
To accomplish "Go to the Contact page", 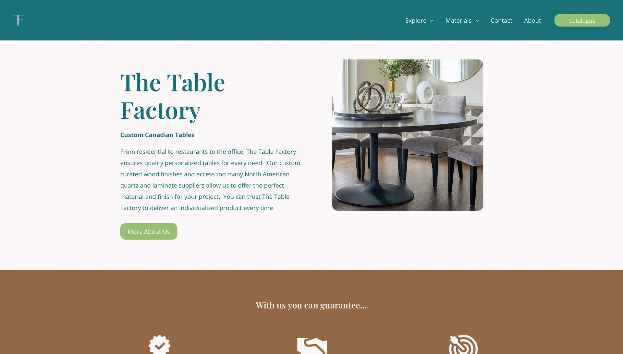I will tap(501, 20).
